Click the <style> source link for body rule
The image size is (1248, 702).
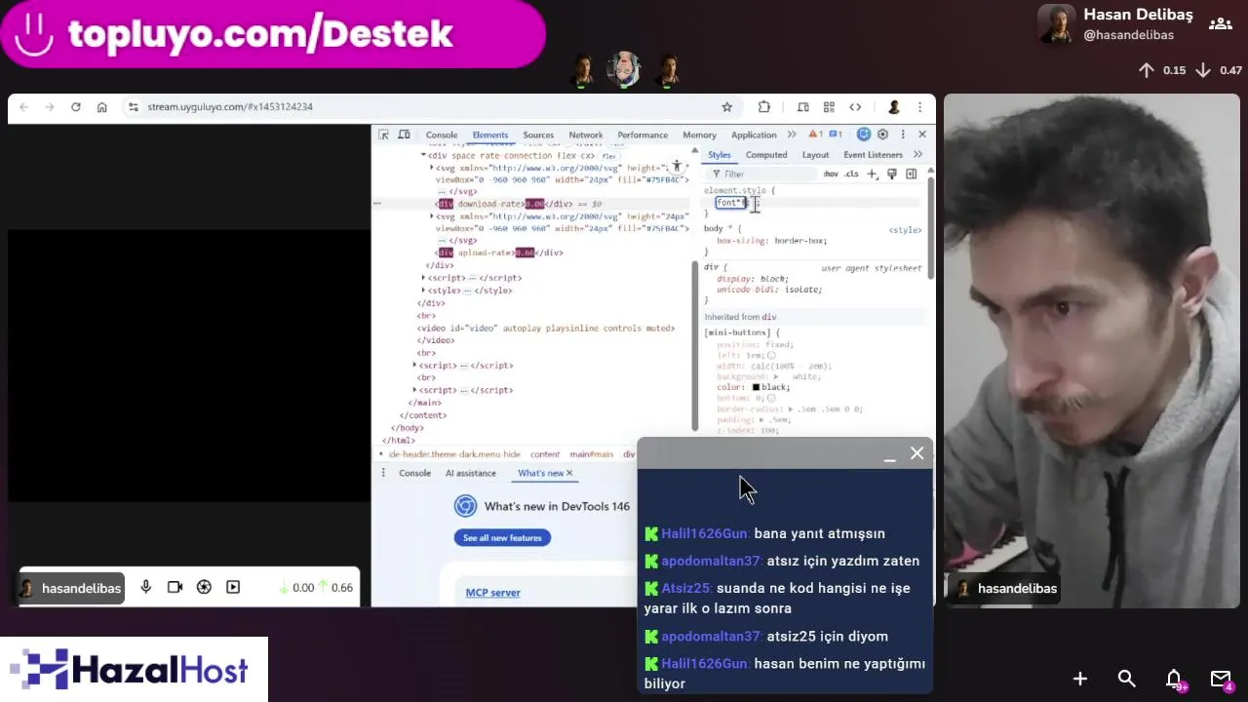tap(905, 230)
